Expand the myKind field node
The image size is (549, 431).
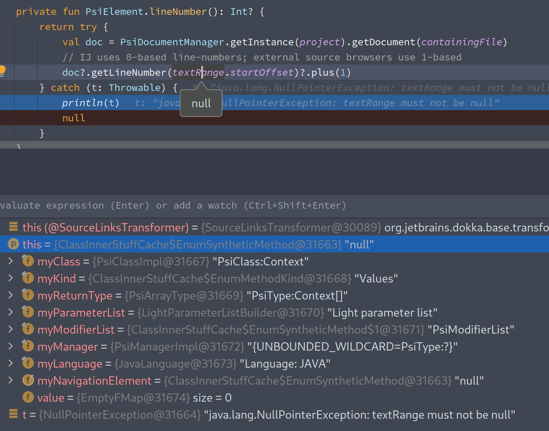(x=10, y=278)
